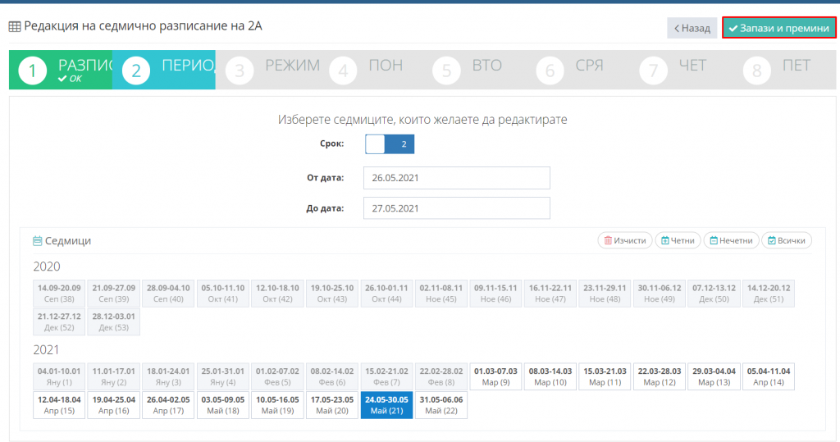Click the Назад button
This screenshot has width=840, height=442.
click(692, 28)
